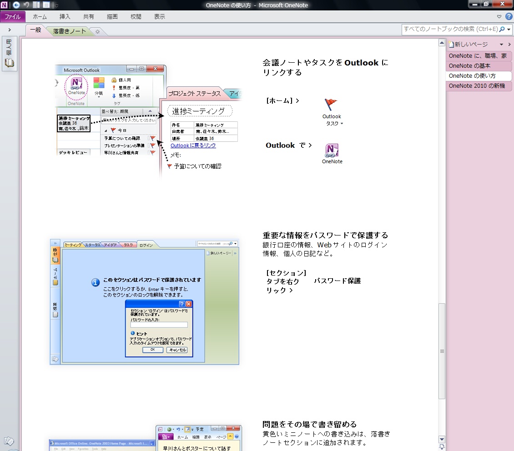Select the 一般 section tab
The width and height of the screenshot is (514, 451).
click(35, 30)
